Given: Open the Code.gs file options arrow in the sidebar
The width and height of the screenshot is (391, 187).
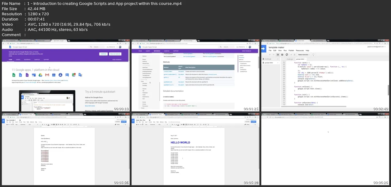Looking at the screenshot, I should pyautogui.click(x=278, y=59).
